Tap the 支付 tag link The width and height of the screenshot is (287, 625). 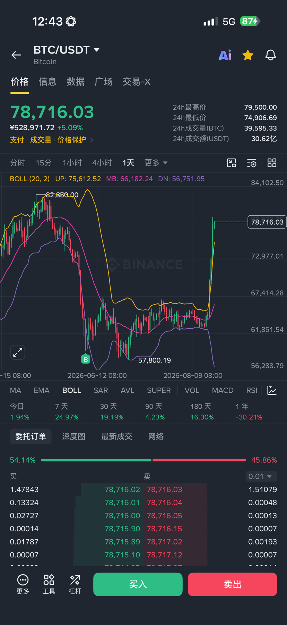point(17,140)
